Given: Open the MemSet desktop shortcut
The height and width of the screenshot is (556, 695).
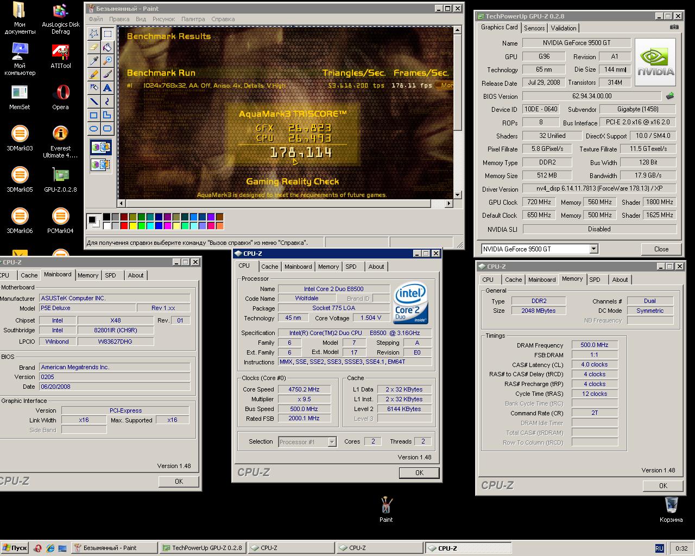Looking at the screenshot, I should coord(20,97).
